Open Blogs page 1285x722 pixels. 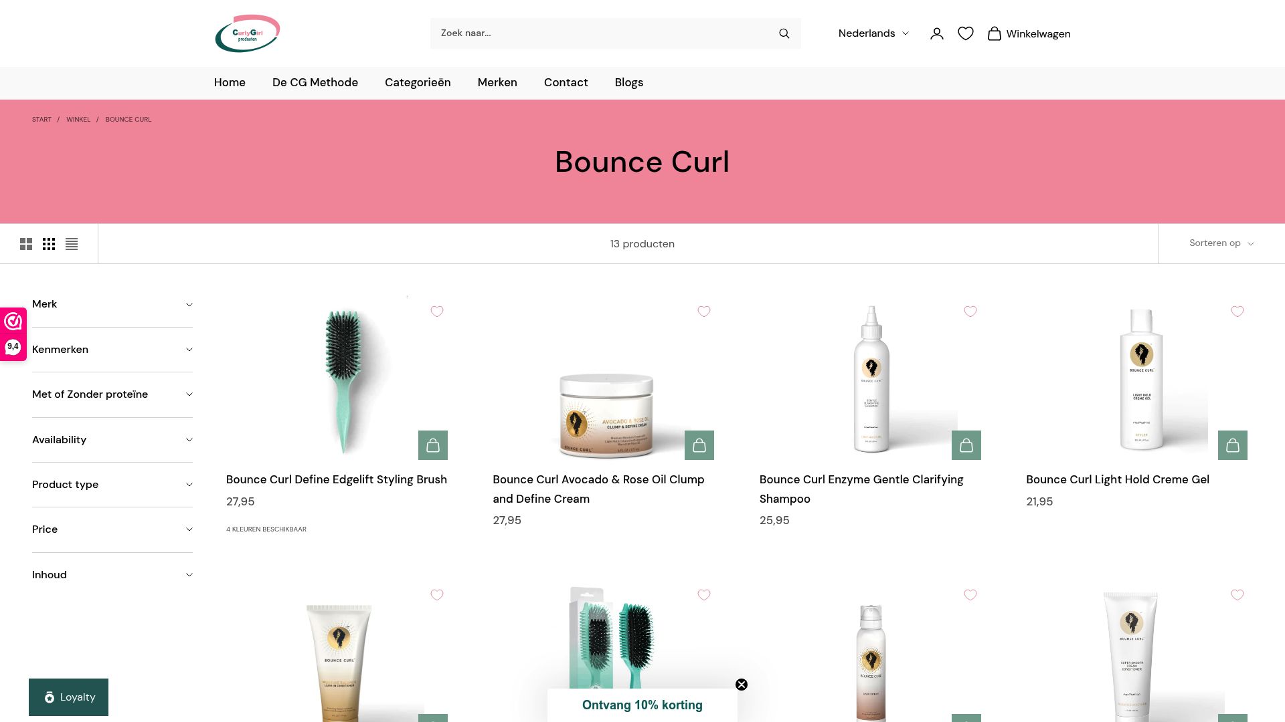pos(629,82)
